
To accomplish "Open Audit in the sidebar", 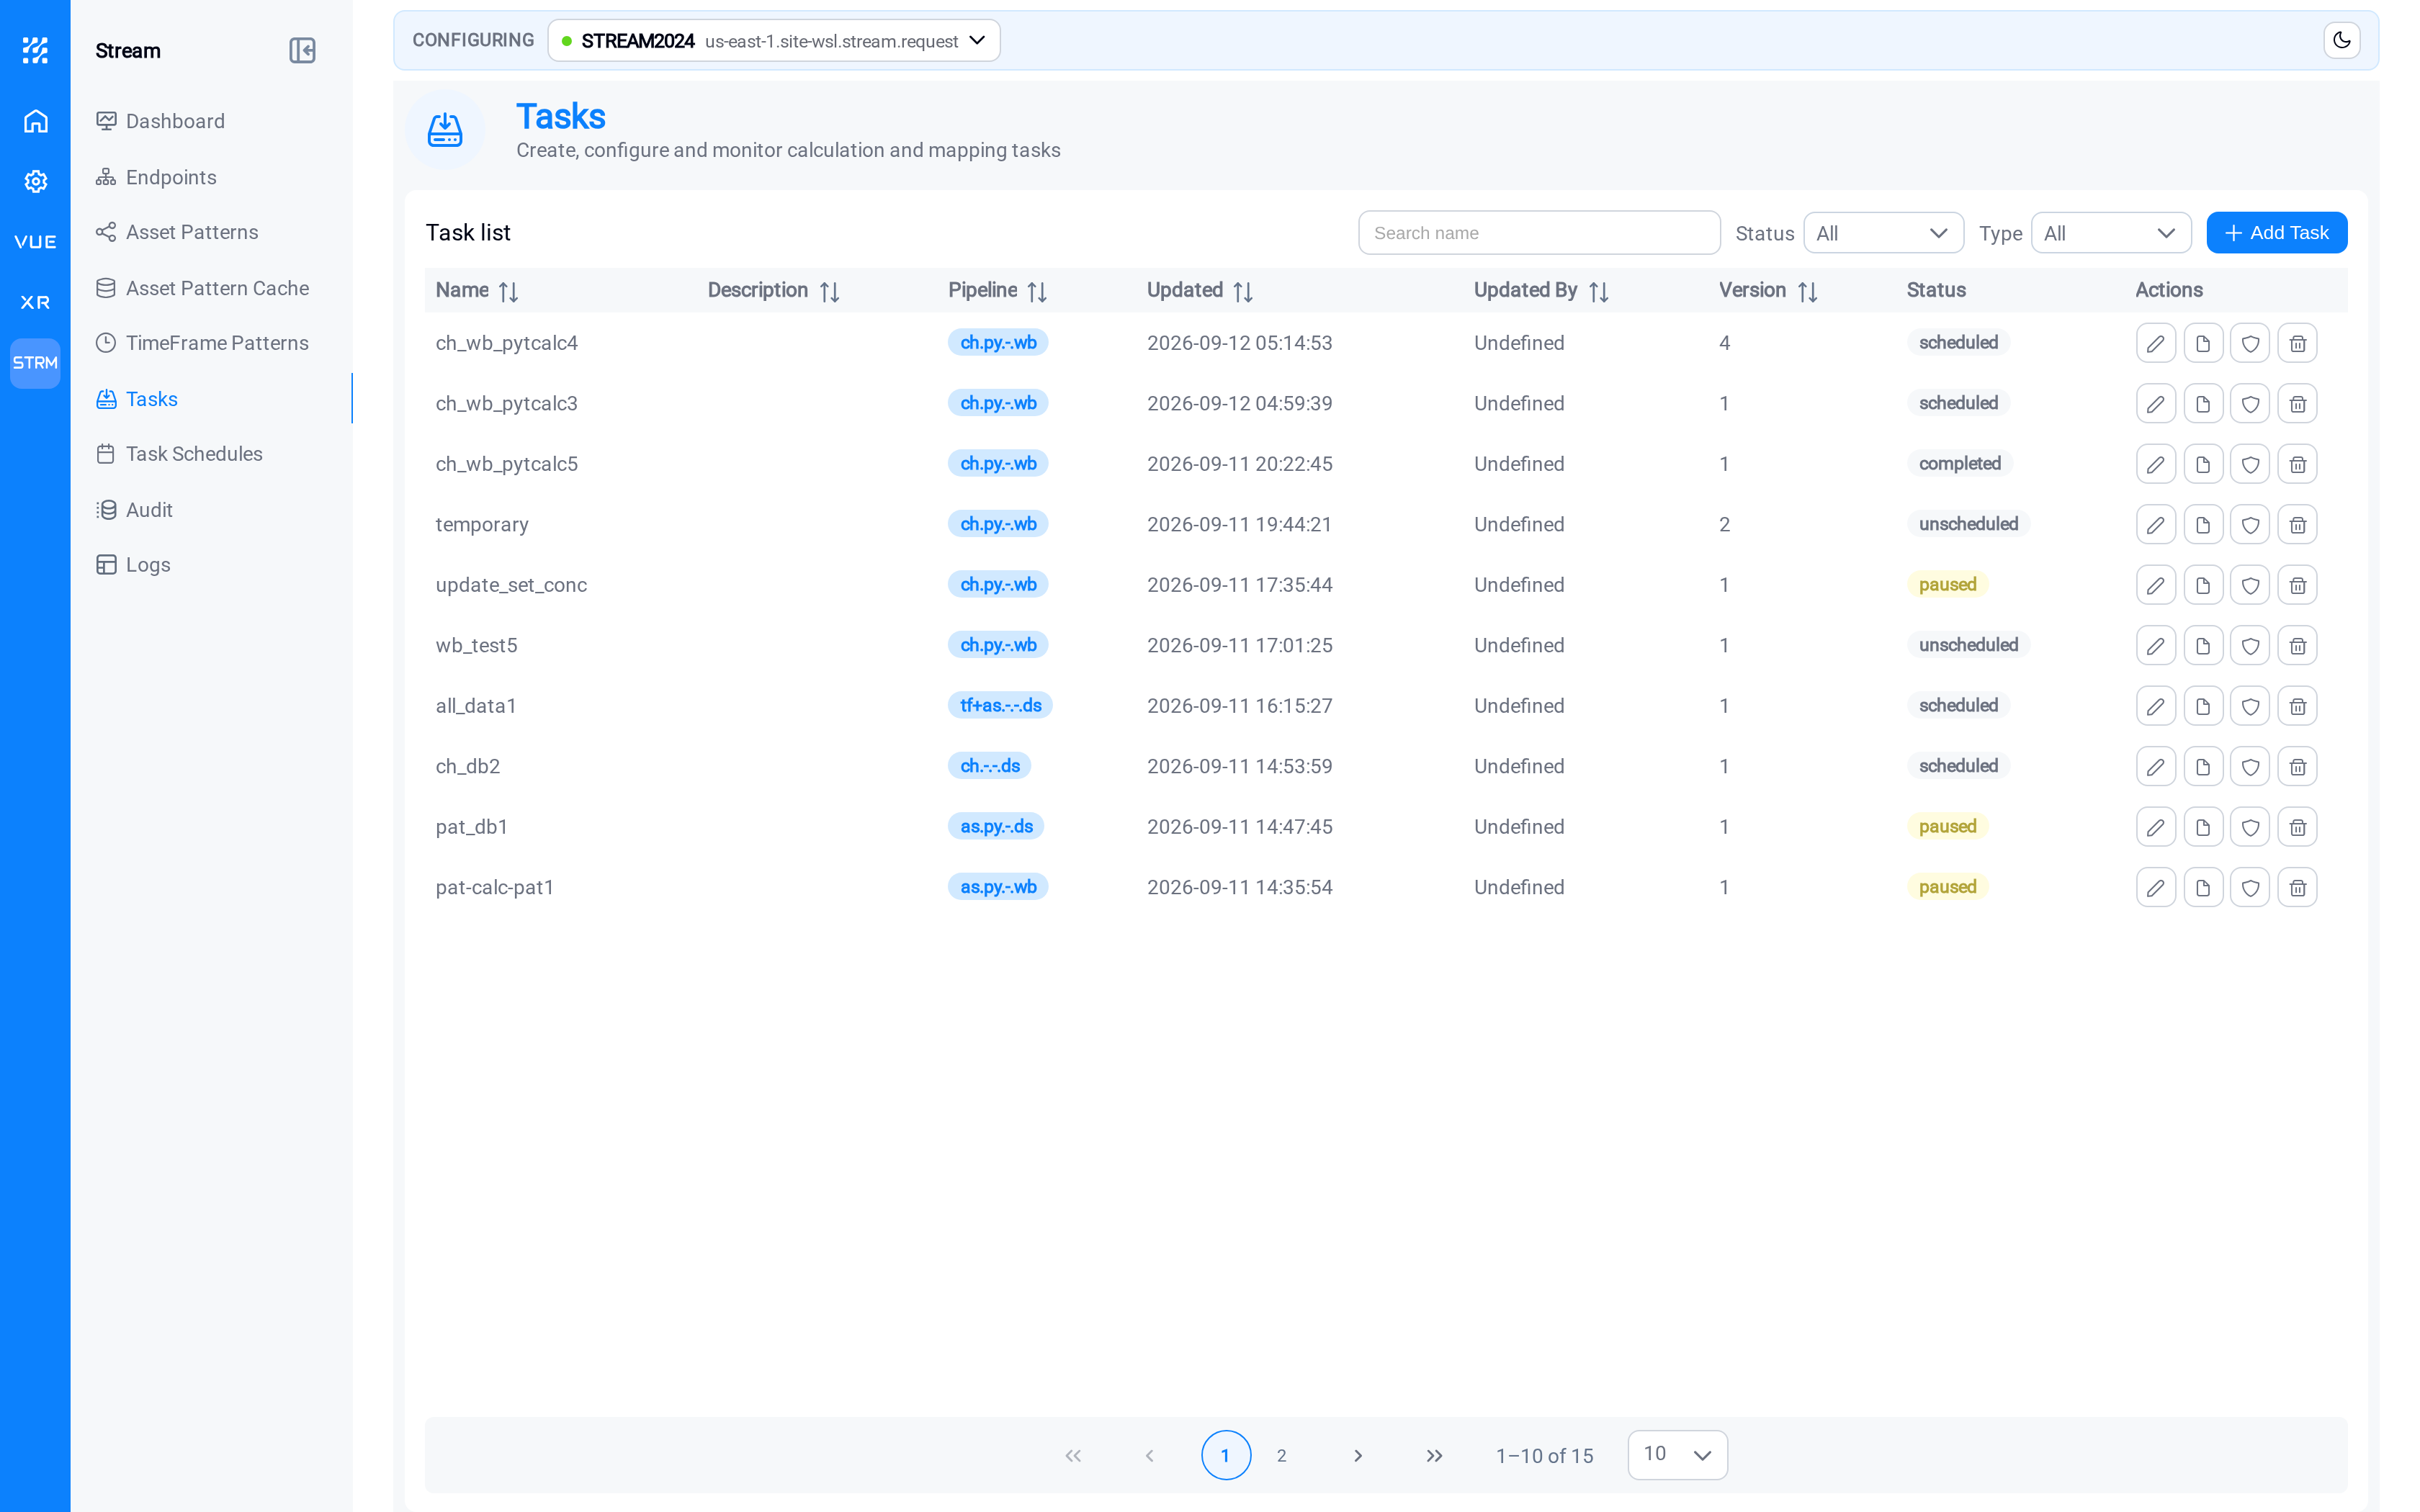I will [x=134, y=510].
